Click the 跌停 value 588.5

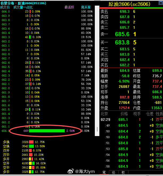pyautogui.click(x=157, y=97)
